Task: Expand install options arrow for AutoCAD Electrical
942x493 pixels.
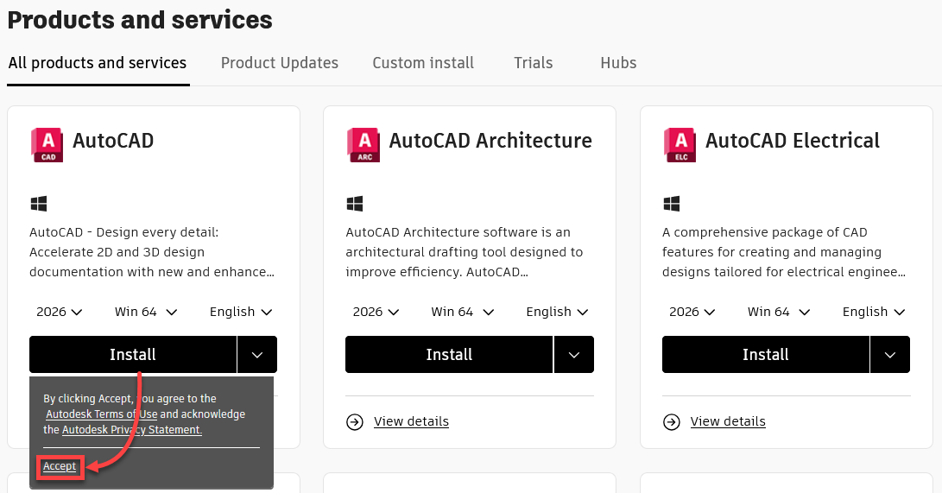Action: [890, 355]
